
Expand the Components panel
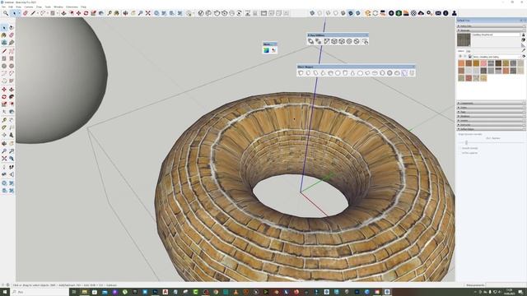(x=491, y=103)
